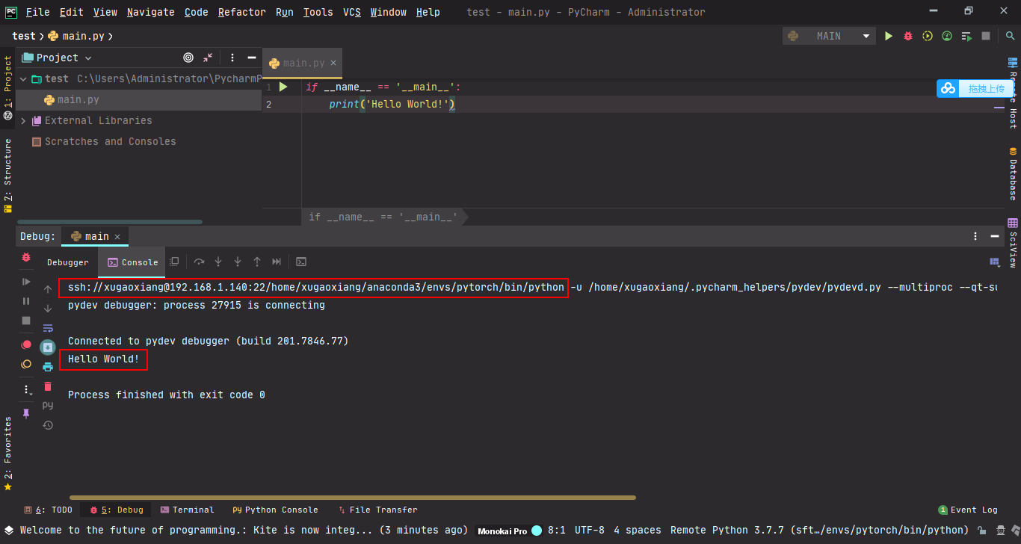Open Search Everywhere magnifier
Image resolution: width=1021 pixels, height=544 pixels.
pos(1010,36)
